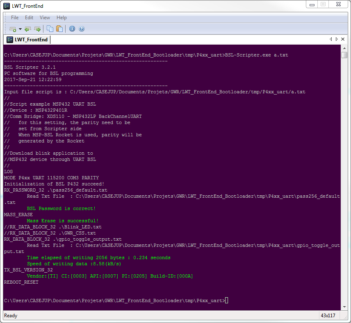Screen dimensions: 351x323
Task: Click the '//RX_DATA_BLOCK_32 .\GWR_CSS.txt' line
Action: tap(50, 233)
